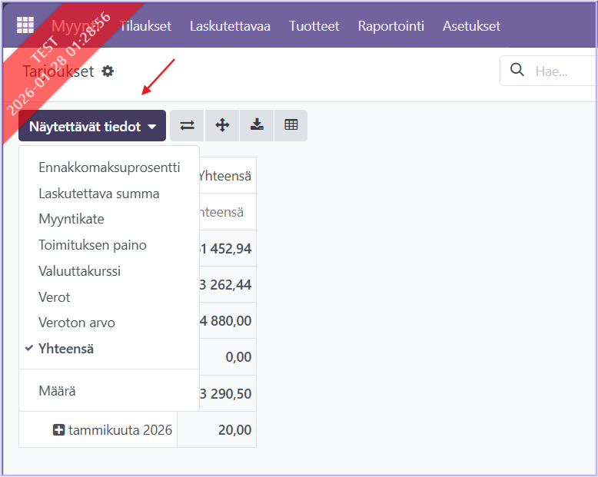Enable the Määrä measure
Viewport: 598px width, 477px height.
click(57, 391)
